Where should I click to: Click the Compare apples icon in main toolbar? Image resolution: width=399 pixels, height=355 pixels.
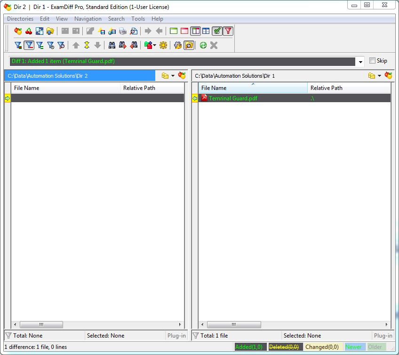[x=18, y=31]
